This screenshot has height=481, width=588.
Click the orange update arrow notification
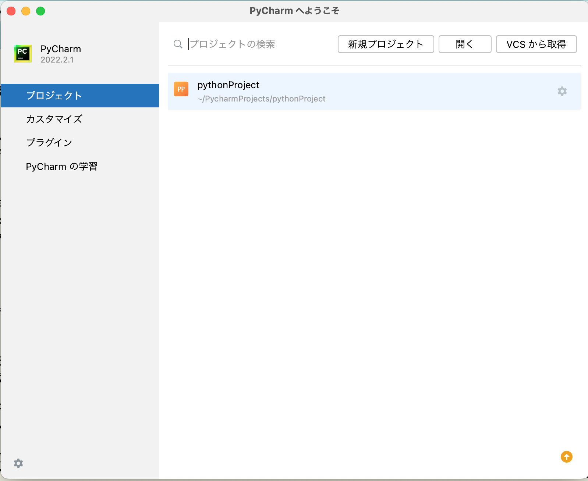tap(567, 457)
